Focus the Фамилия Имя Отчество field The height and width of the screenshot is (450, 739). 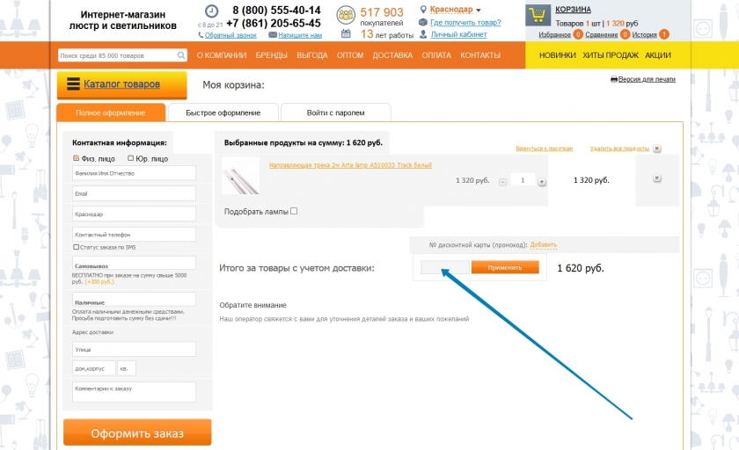[134, 173]
